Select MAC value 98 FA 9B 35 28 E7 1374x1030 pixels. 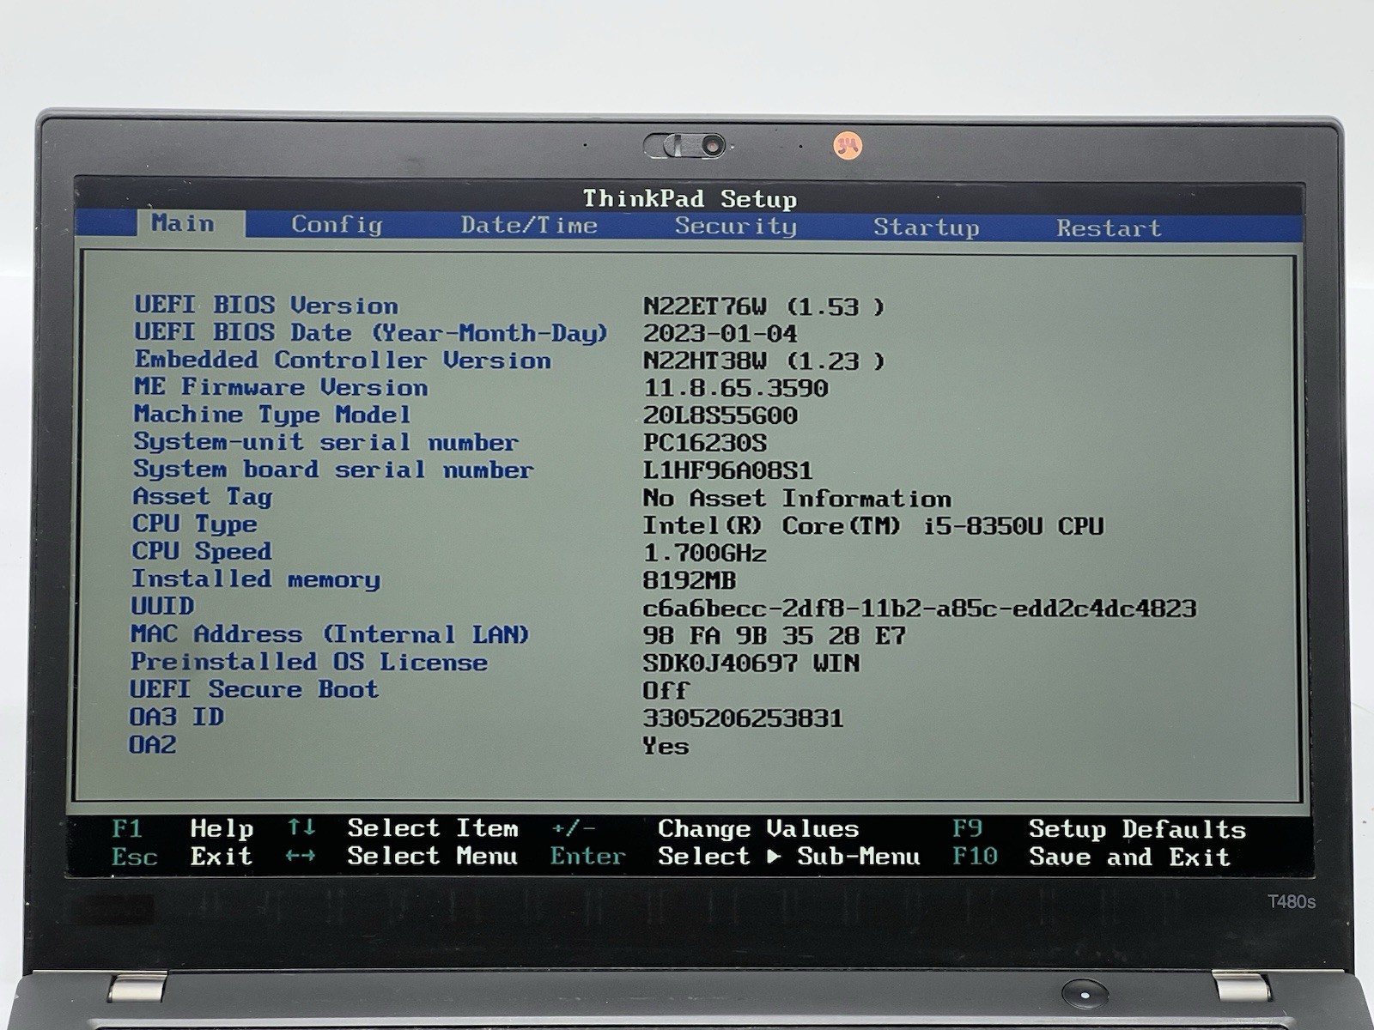774,635
